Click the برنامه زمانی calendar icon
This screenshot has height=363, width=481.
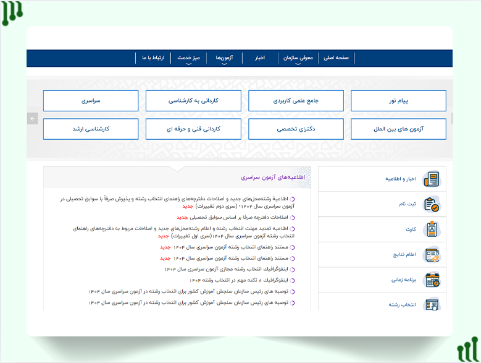click(431, 280)
